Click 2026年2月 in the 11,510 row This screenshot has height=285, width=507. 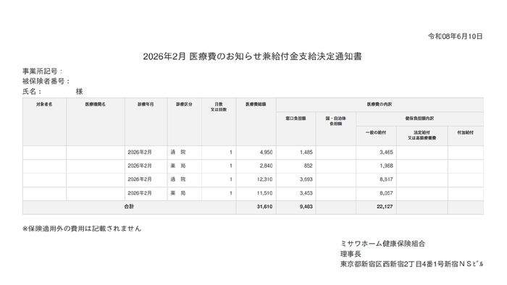tap(140, 193)
